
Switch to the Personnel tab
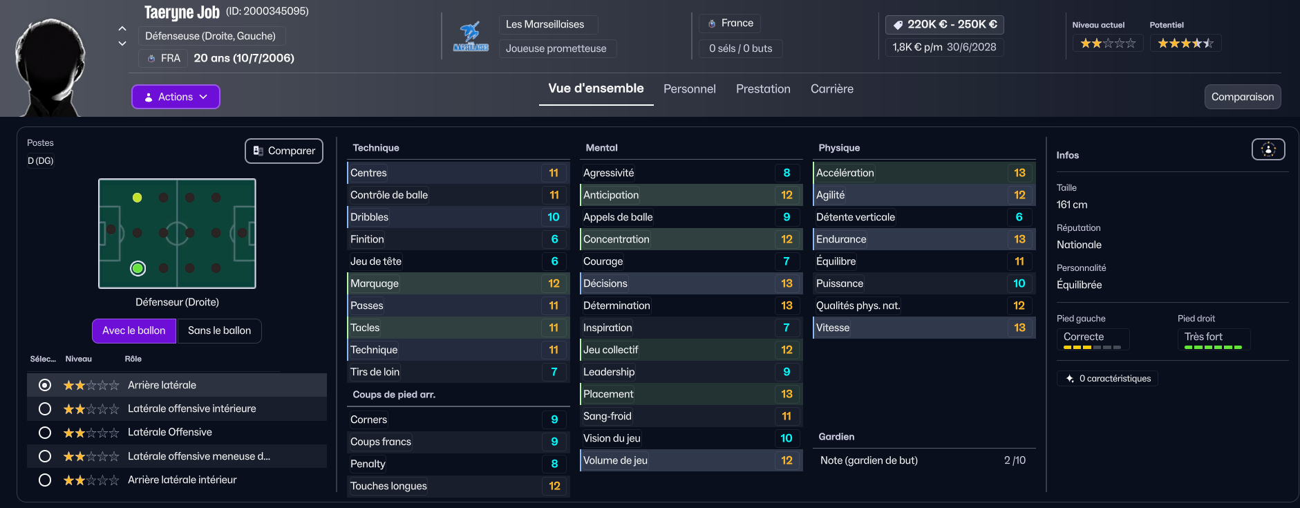tap(689, 89)
